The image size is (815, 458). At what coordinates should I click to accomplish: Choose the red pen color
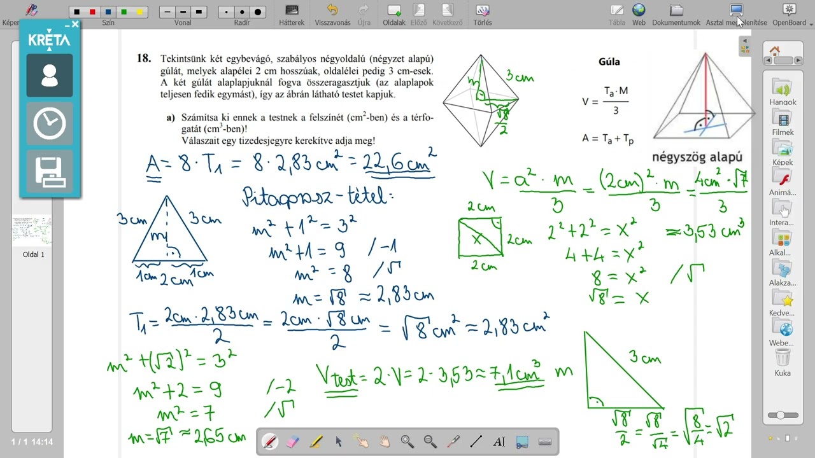click(92, 12)
